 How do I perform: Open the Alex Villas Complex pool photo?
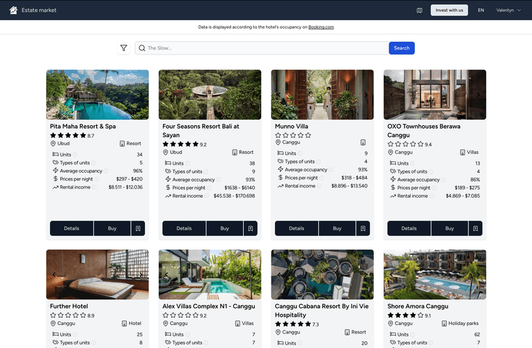coord(210,274)
